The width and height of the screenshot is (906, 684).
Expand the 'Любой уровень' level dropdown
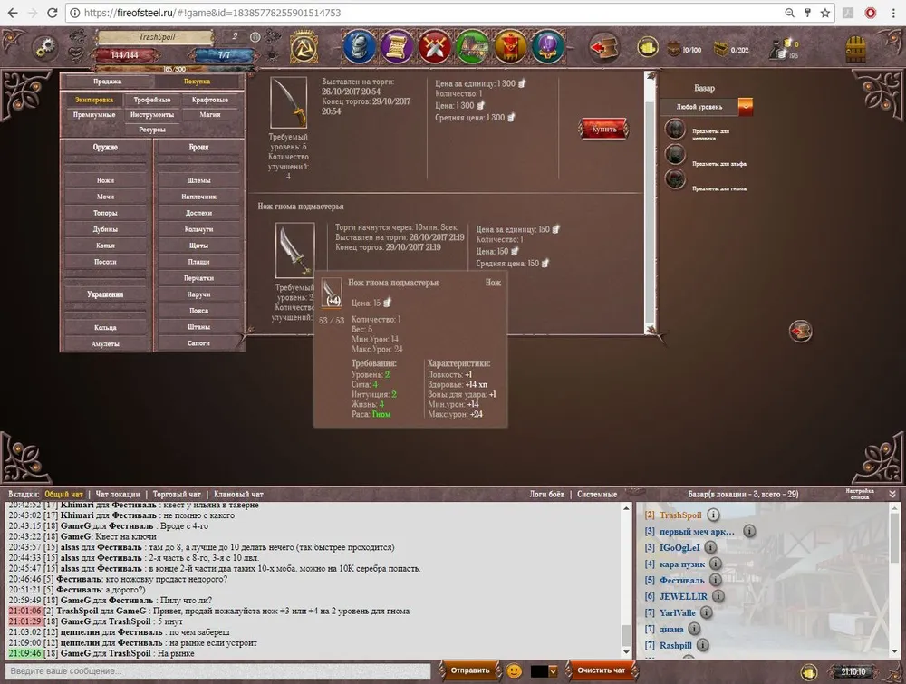(745, 107)
